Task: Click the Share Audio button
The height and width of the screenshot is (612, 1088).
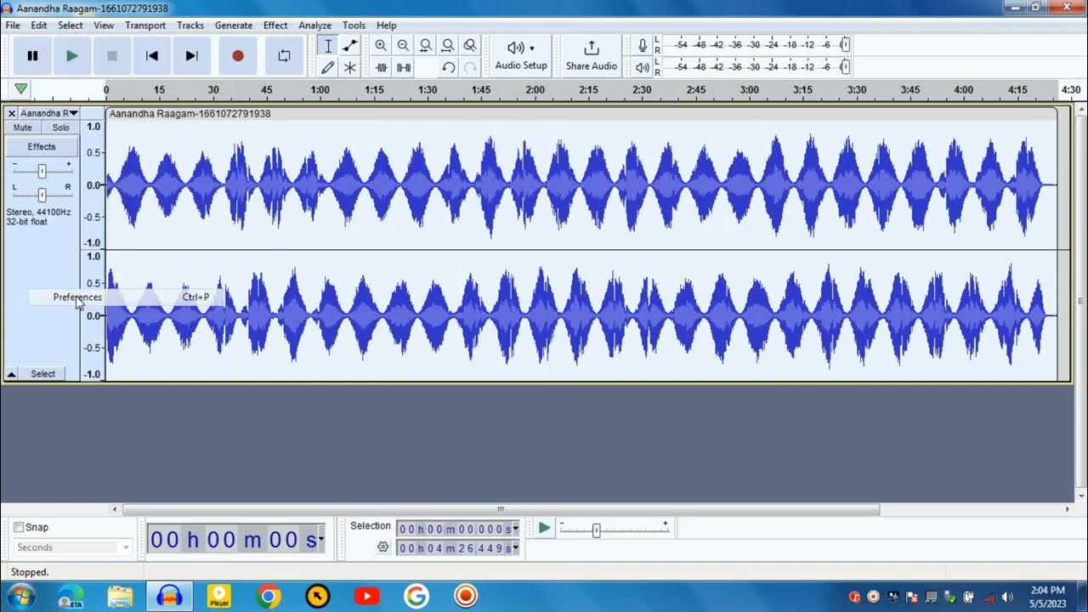Action: (x=592, y=56)
